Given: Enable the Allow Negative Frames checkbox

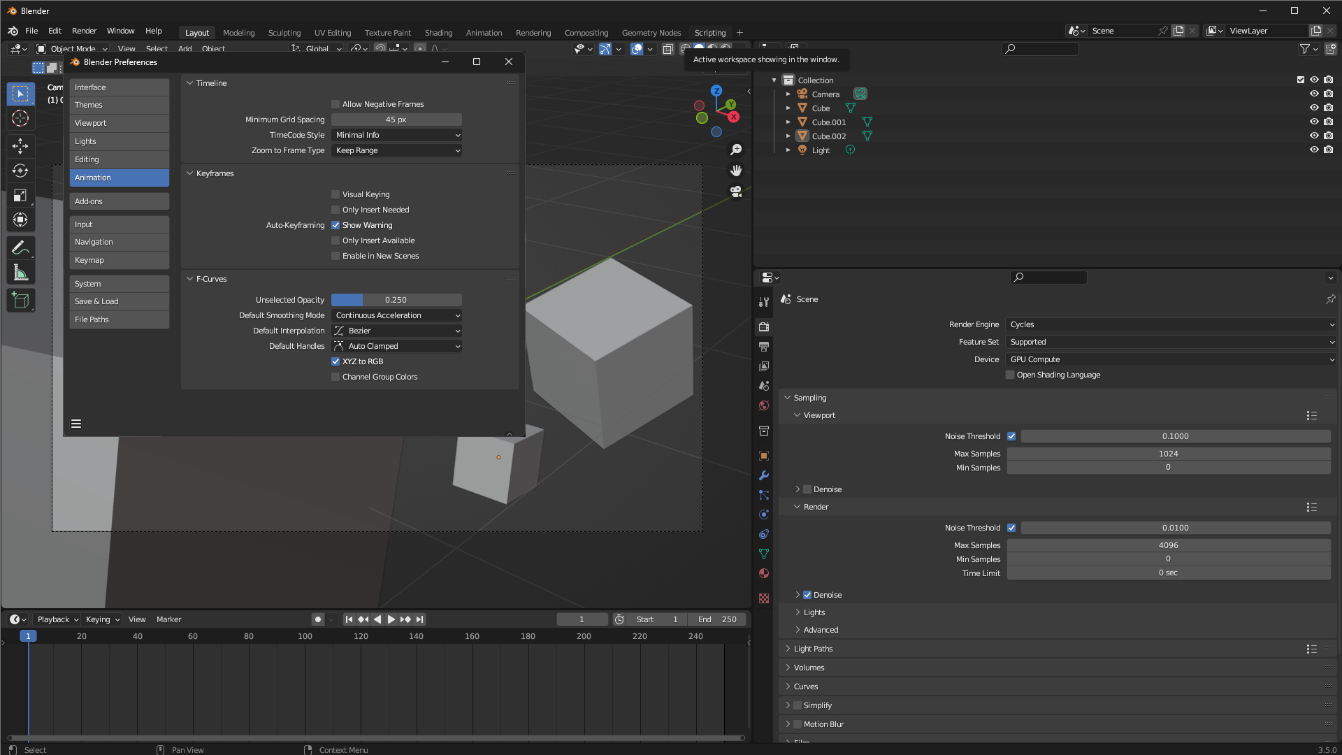Looking at the screenshot, I should (x=335, y=103).
